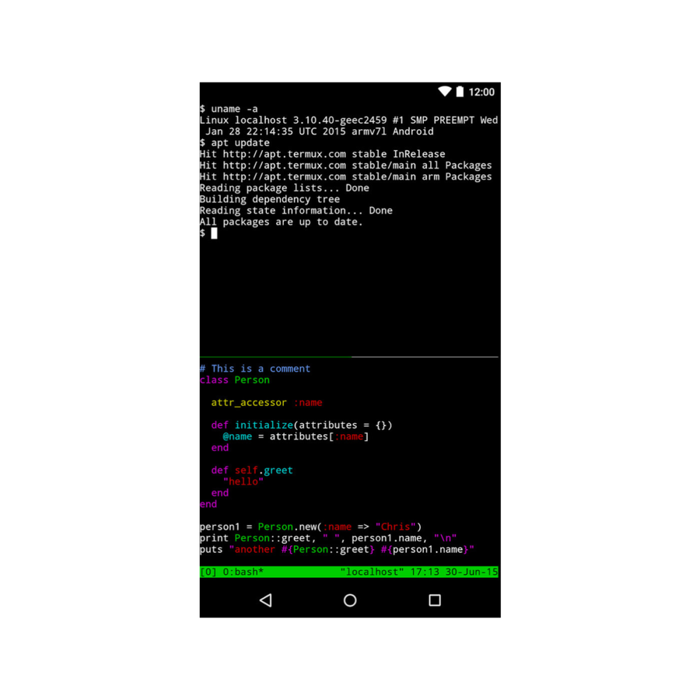Image resolution: width=700 pixels, height=700 pixels.
Task: Click the terminal cursor block at the prompt
Action: point(215,233)
